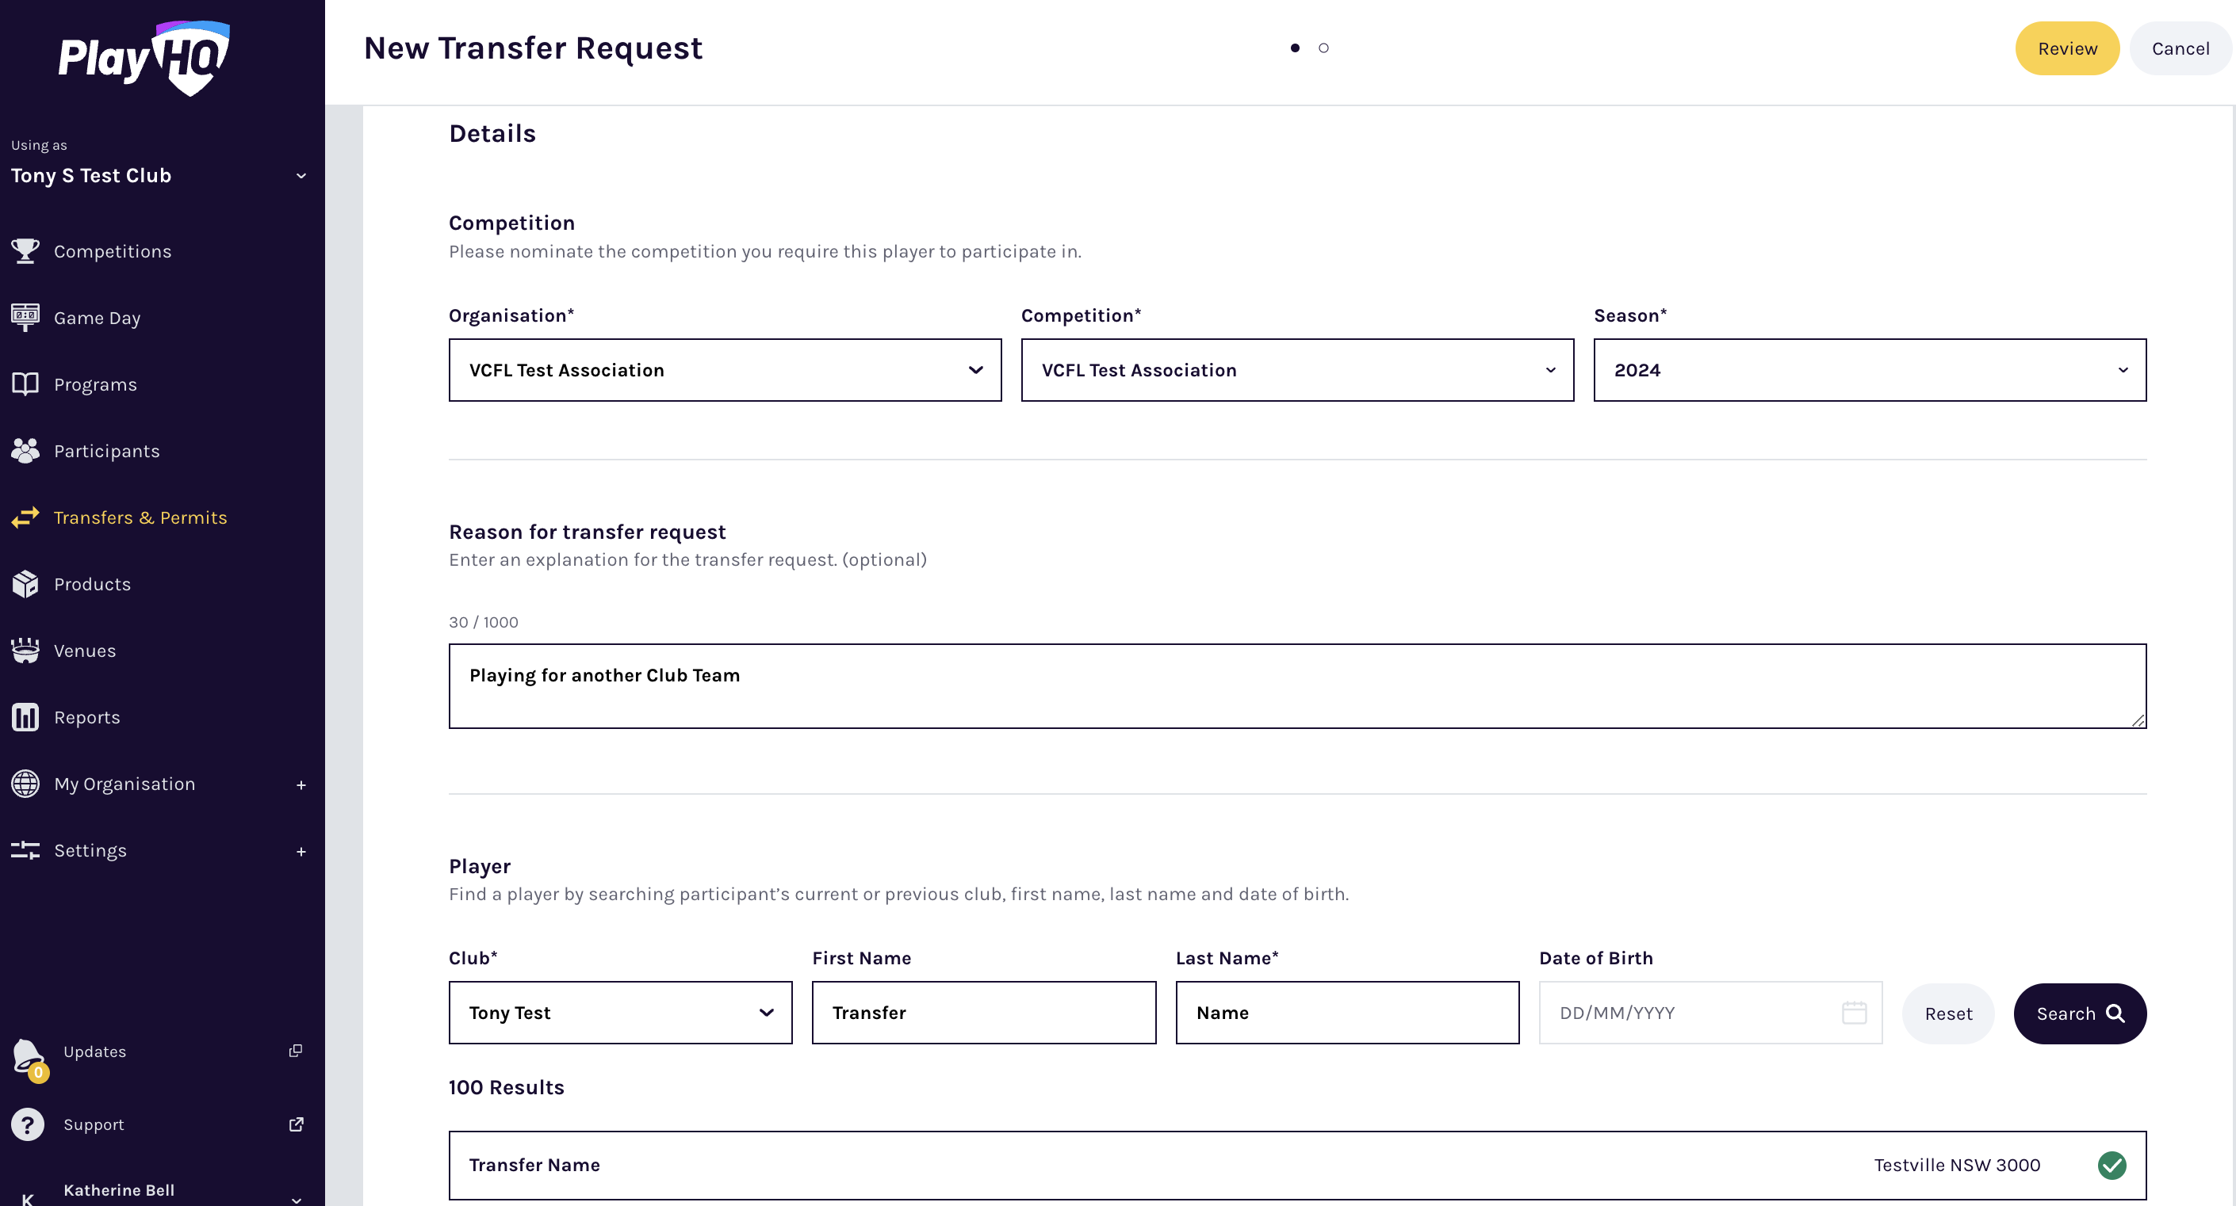Open Transfers & Permits menu item

pos(140,517)
